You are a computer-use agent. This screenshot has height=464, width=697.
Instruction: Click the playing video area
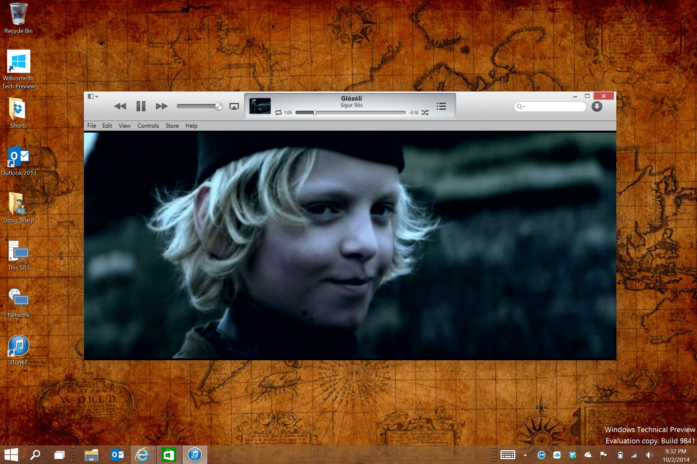[350, 245]
